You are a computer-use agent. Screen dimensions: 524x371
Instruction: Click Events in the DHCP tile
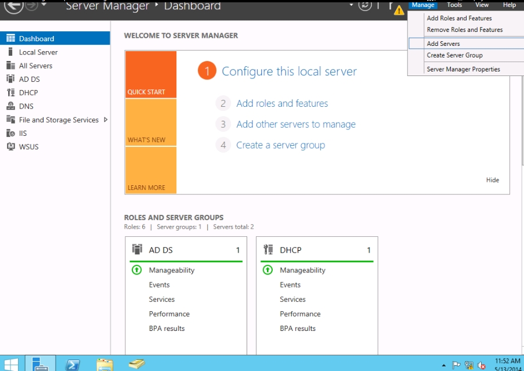[x=290, y=284]
